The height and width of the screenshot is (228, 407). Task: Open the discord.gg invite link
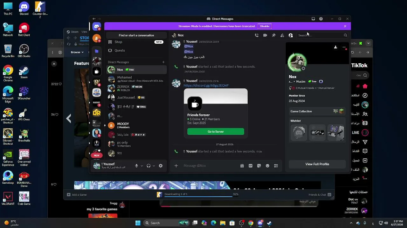coord(206,85)
